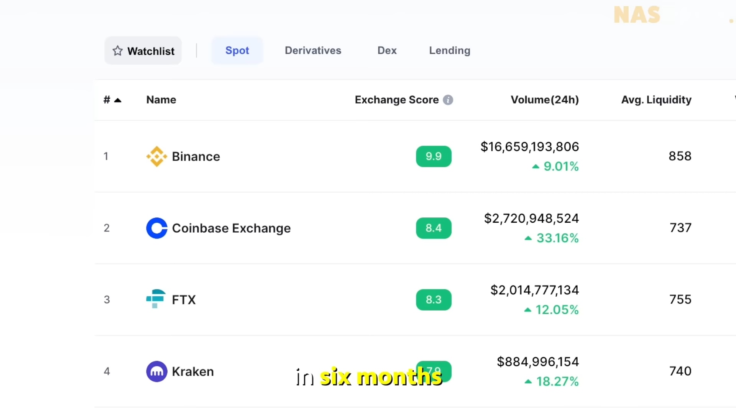Viewport: 736px width, 414px height.
Task: Sort by Name column header
Action: point(161,100)
